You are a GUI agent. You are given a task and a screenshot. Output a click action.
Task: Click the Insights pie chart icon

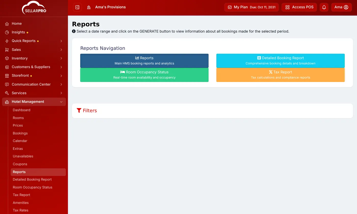point(7,32)
